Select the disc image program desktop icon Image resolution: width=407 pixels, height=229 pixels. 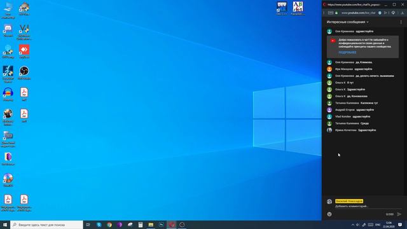[x=8, y=180]
